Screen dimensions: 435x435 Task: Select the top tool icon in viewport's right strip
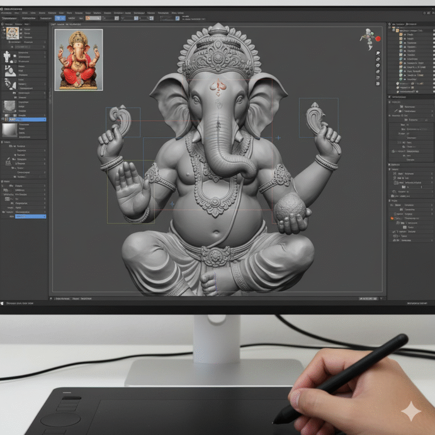[x=378, y=53]
